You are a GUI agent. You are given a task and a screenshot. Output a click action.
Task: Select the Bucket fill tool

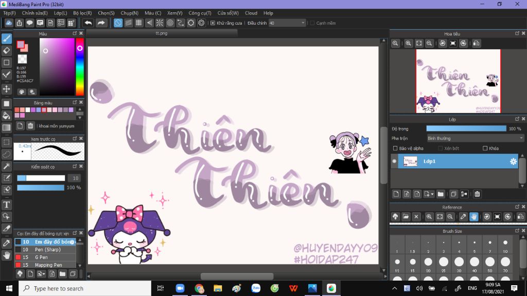[6, 116]
